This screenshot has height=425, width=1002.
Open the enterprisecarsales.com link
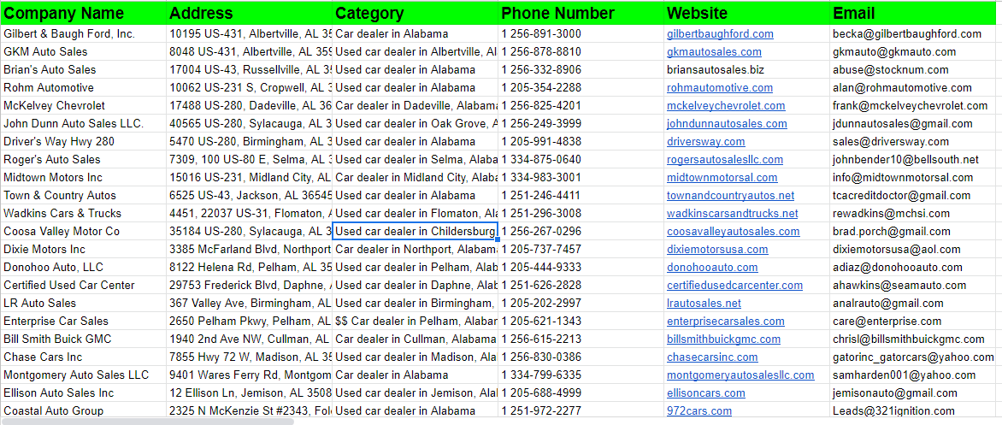725,321
